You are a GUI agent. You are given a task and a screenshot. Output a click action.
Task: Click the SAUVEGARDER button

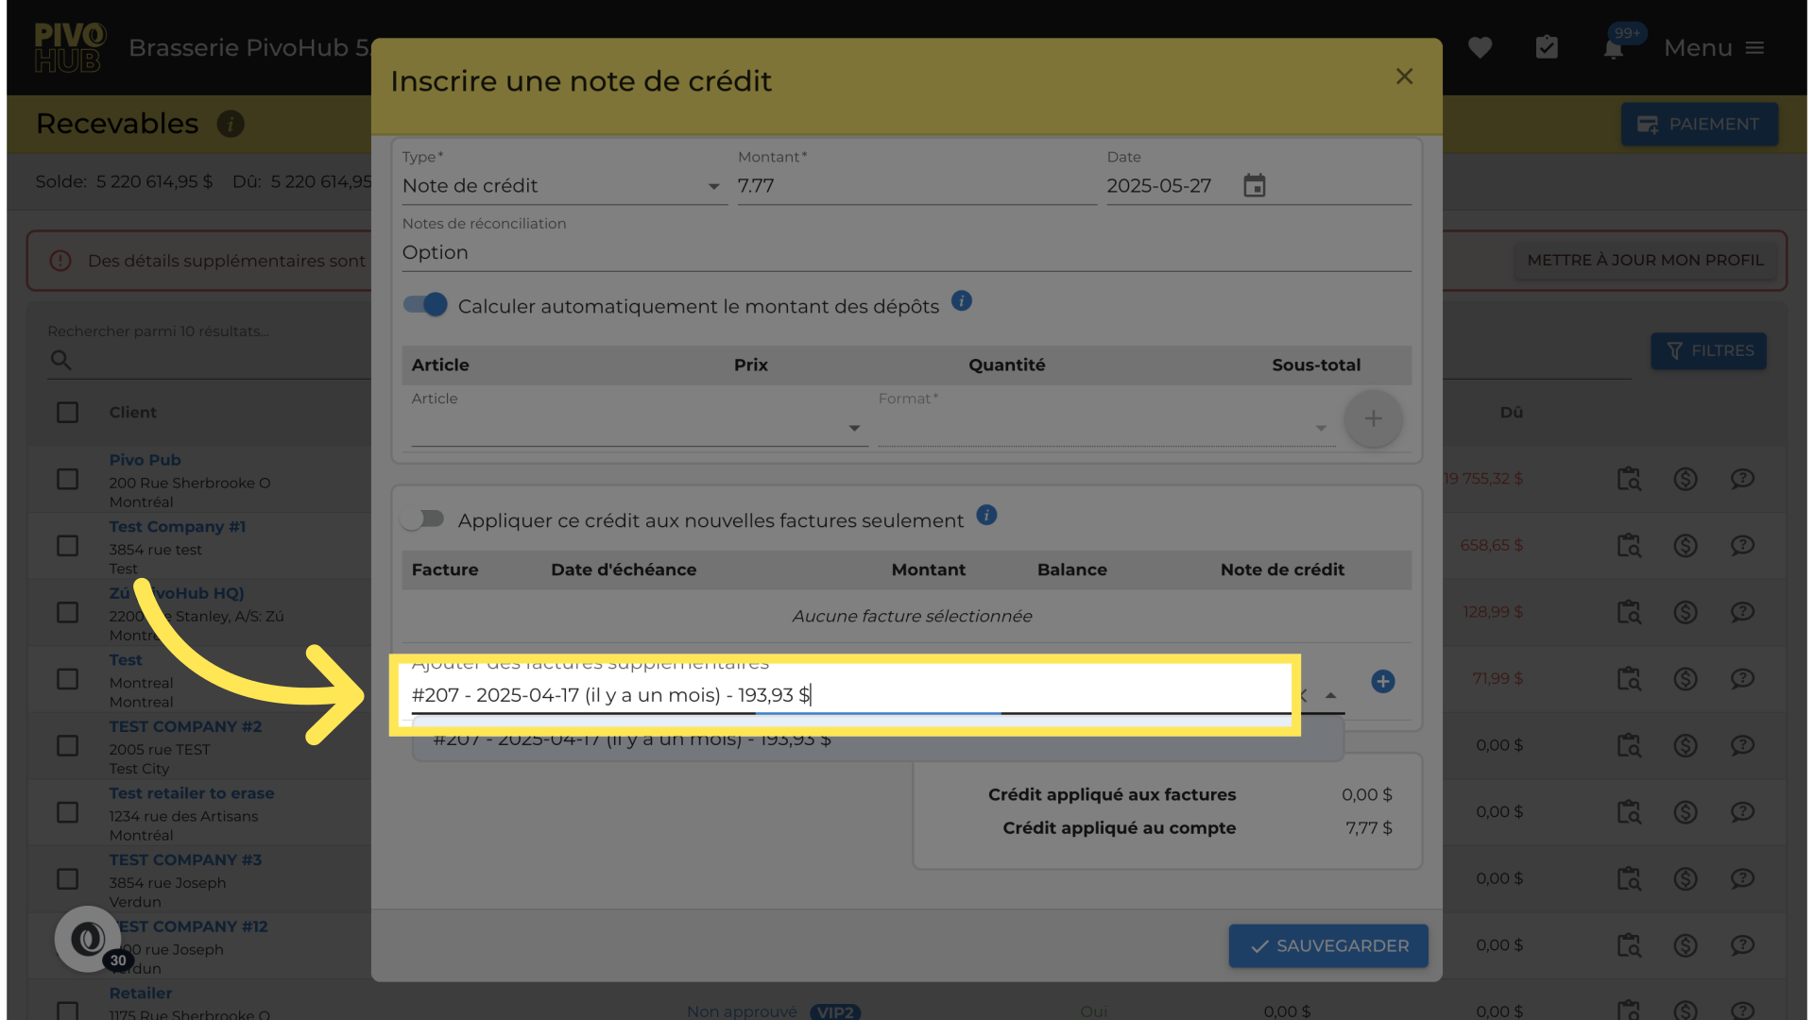coord(1327,945)
